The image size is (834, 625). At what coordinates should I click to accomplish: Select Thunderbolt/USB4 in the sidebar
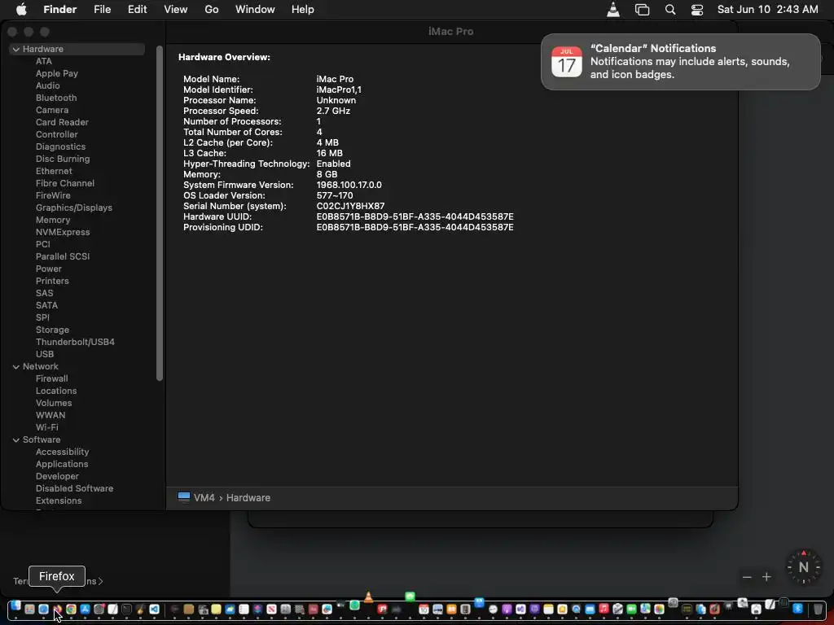(x=75, y=343)
